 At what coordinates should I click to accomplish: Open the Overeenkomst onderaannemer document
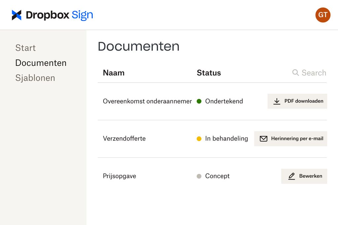(147, 101)
